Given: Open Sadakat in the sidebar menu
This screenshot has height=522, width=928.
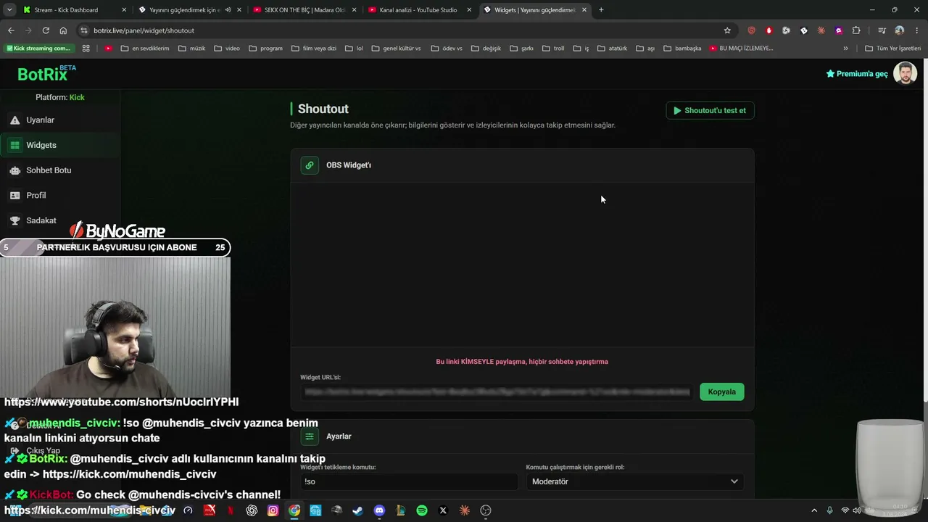Looking at the screenshot, I should pyautogui.click(x=60, y=220).
